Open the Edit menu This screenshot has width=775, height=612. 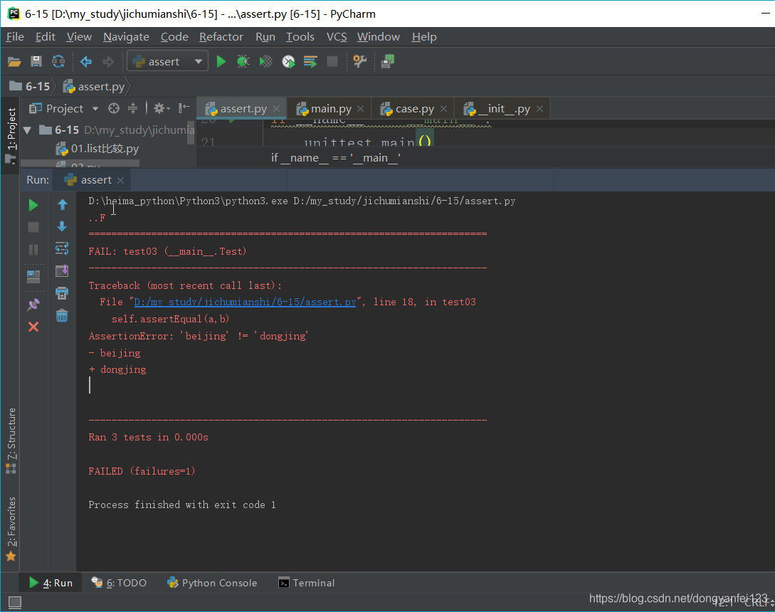click(46, 37)
